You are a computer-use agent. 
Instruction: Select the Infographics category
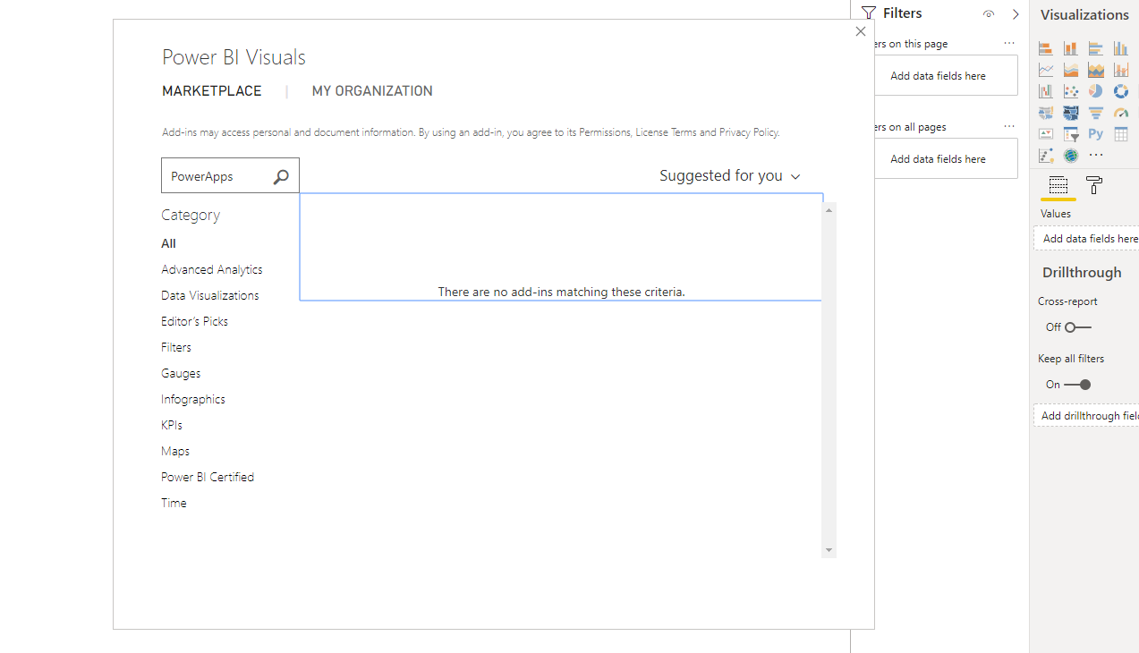pos(193,399)
